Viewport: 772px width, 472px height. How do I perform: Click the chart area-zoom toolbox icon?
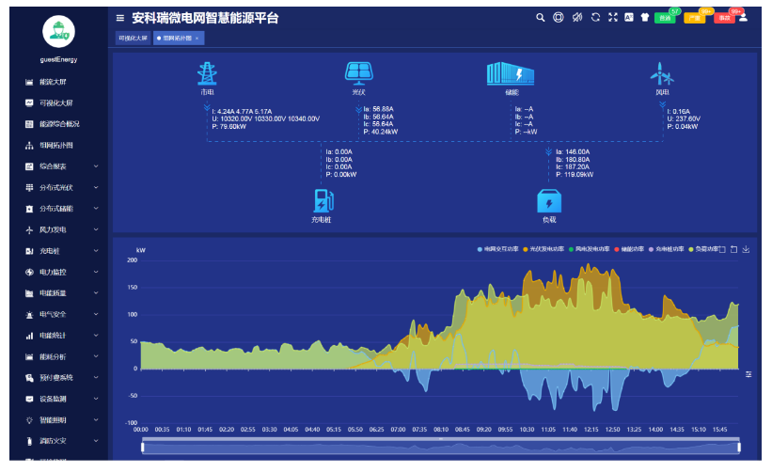722,249
